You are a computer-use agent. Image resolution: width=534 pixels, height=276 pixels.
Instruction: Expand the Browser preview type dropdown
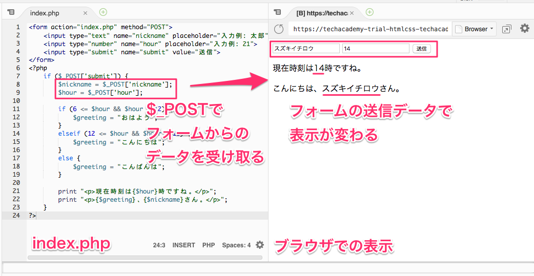pos(475,29)
